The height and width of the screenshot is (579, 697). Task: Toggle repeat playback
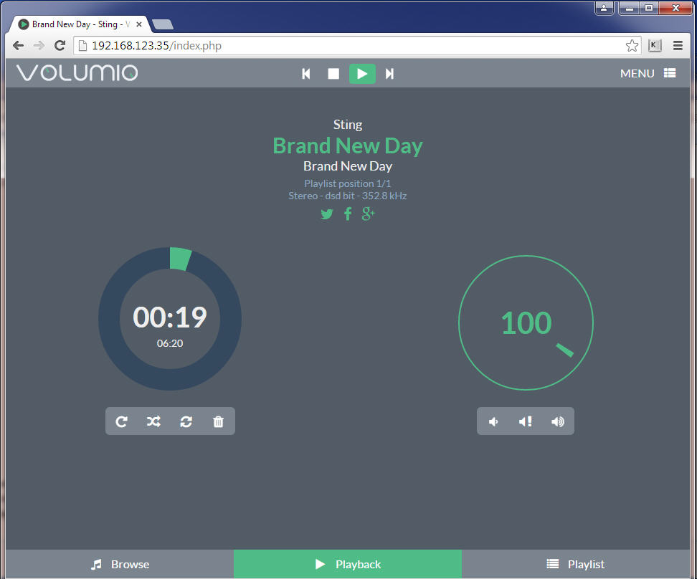pos(121,421)
